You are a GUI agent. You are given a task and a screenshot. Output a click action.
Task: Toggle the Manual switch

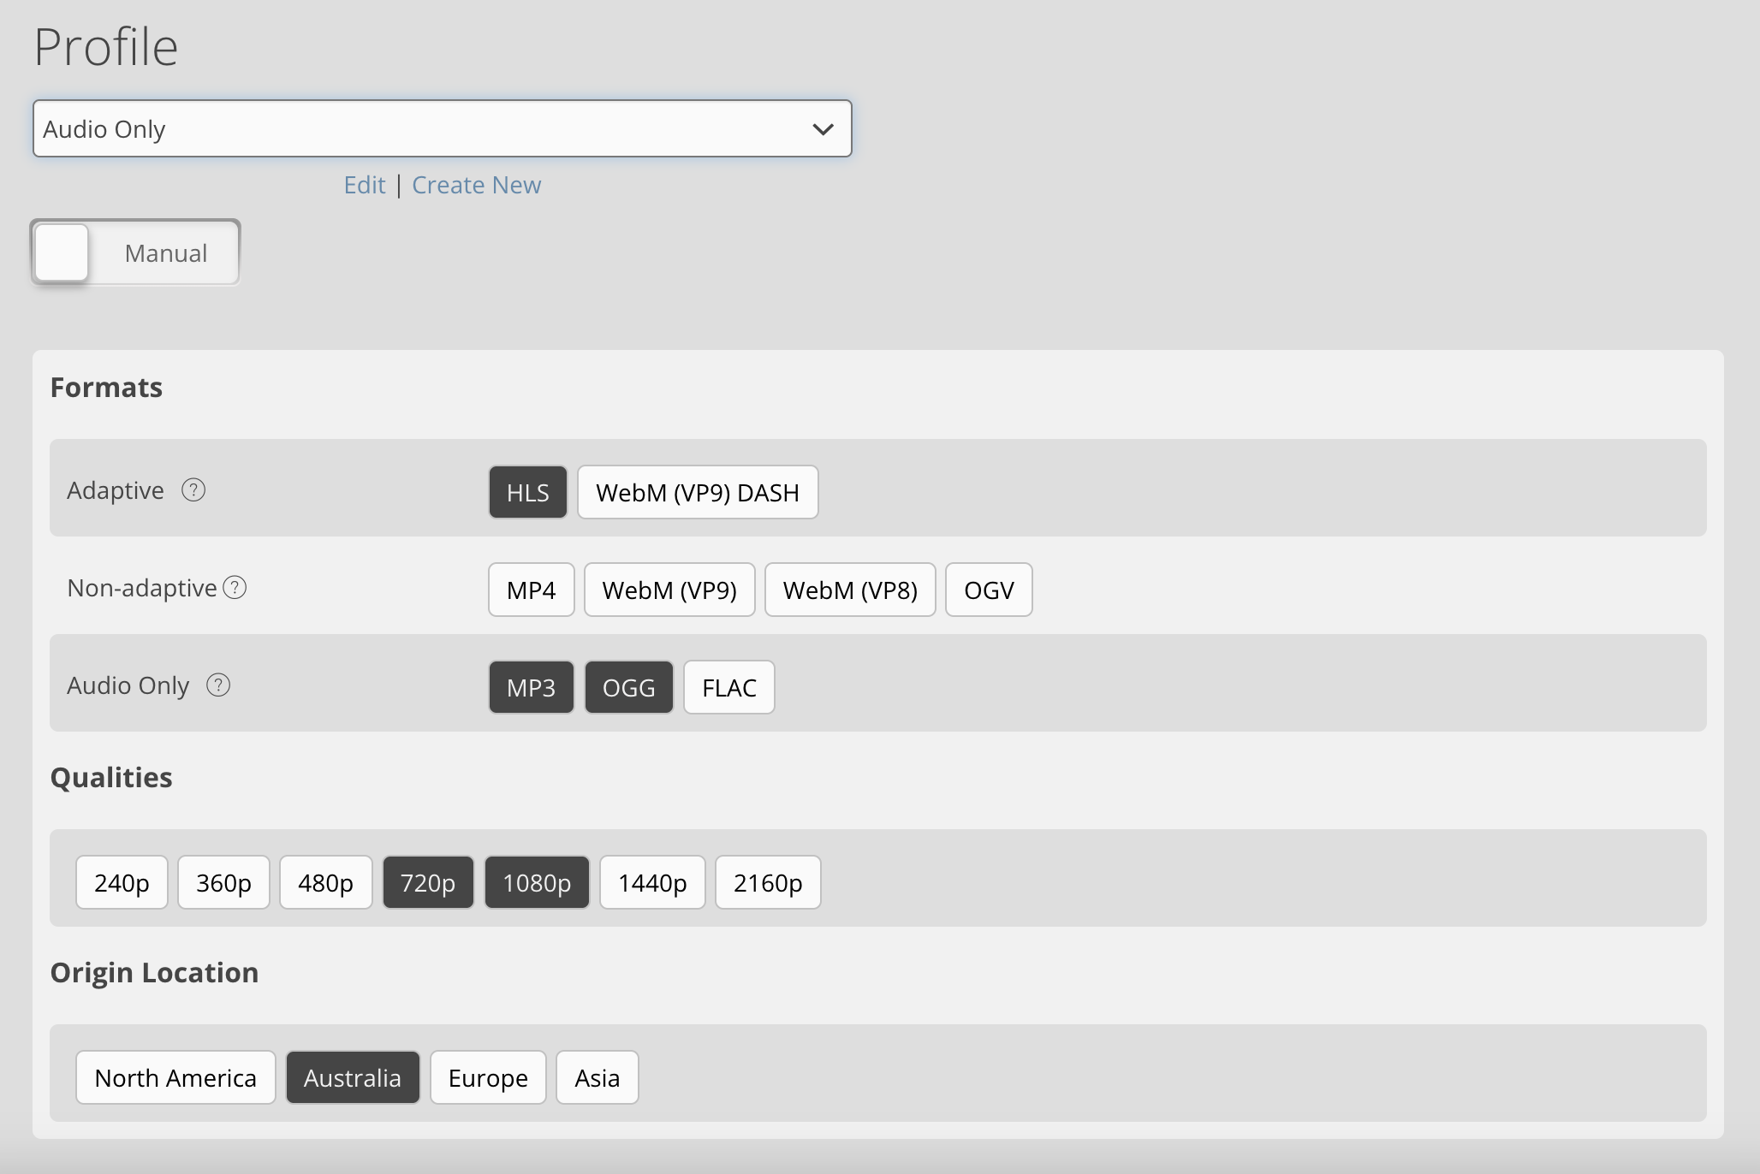[x=135, y=252]
